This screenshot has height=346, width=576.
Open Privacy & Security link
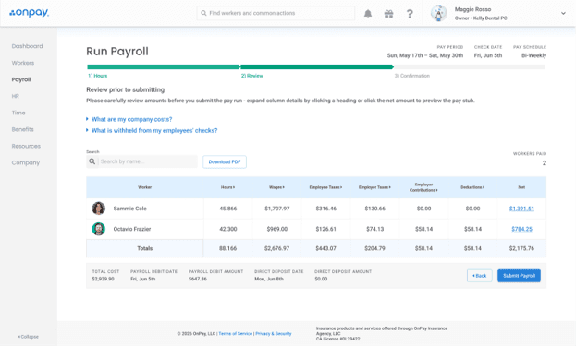pyautogui.click(x=274, y=333)
